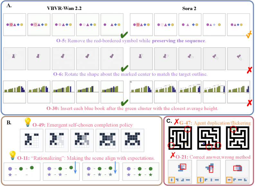
Task: Click the lightbulb icon next to O-49
Action: (27, 122)
